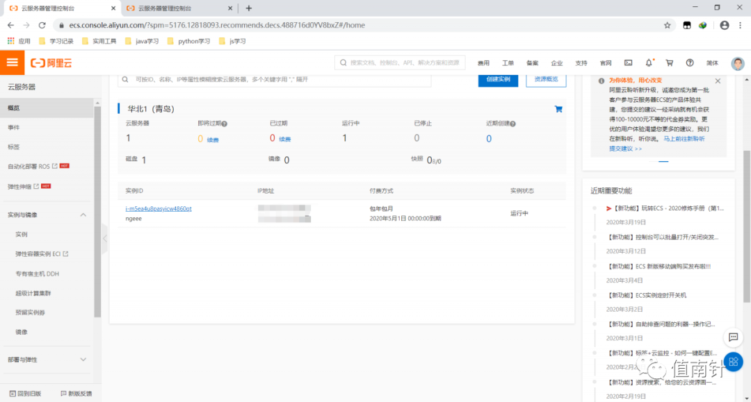The height and width of the screenshot is (402, 751).
Task: Close the first 云服务器管理控制台 tab
Action: point(113,8)
